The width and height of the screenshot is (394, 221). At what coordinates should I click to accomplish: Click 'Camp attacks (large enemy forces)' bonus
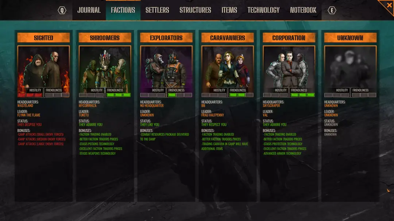click(40, 144)
